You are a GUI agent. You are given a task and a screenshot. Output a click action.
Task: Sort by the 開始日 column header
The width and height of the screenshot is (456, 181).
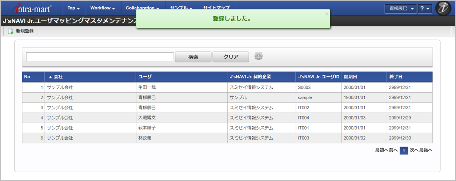[x=364, y=77]
